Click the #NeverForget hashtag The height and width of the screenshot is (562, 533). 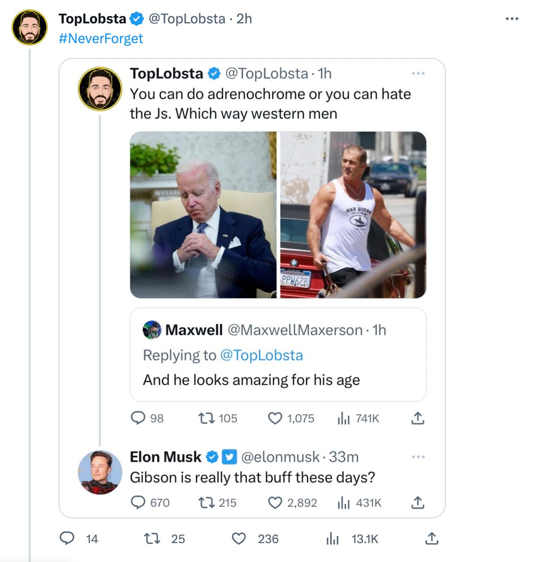(x=101, y=39)
